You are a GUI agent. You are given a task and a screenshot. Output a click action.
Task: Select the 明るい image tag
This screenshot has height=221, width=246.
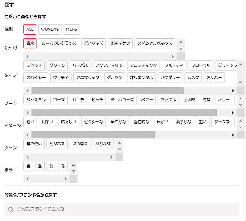pos(48,122)
